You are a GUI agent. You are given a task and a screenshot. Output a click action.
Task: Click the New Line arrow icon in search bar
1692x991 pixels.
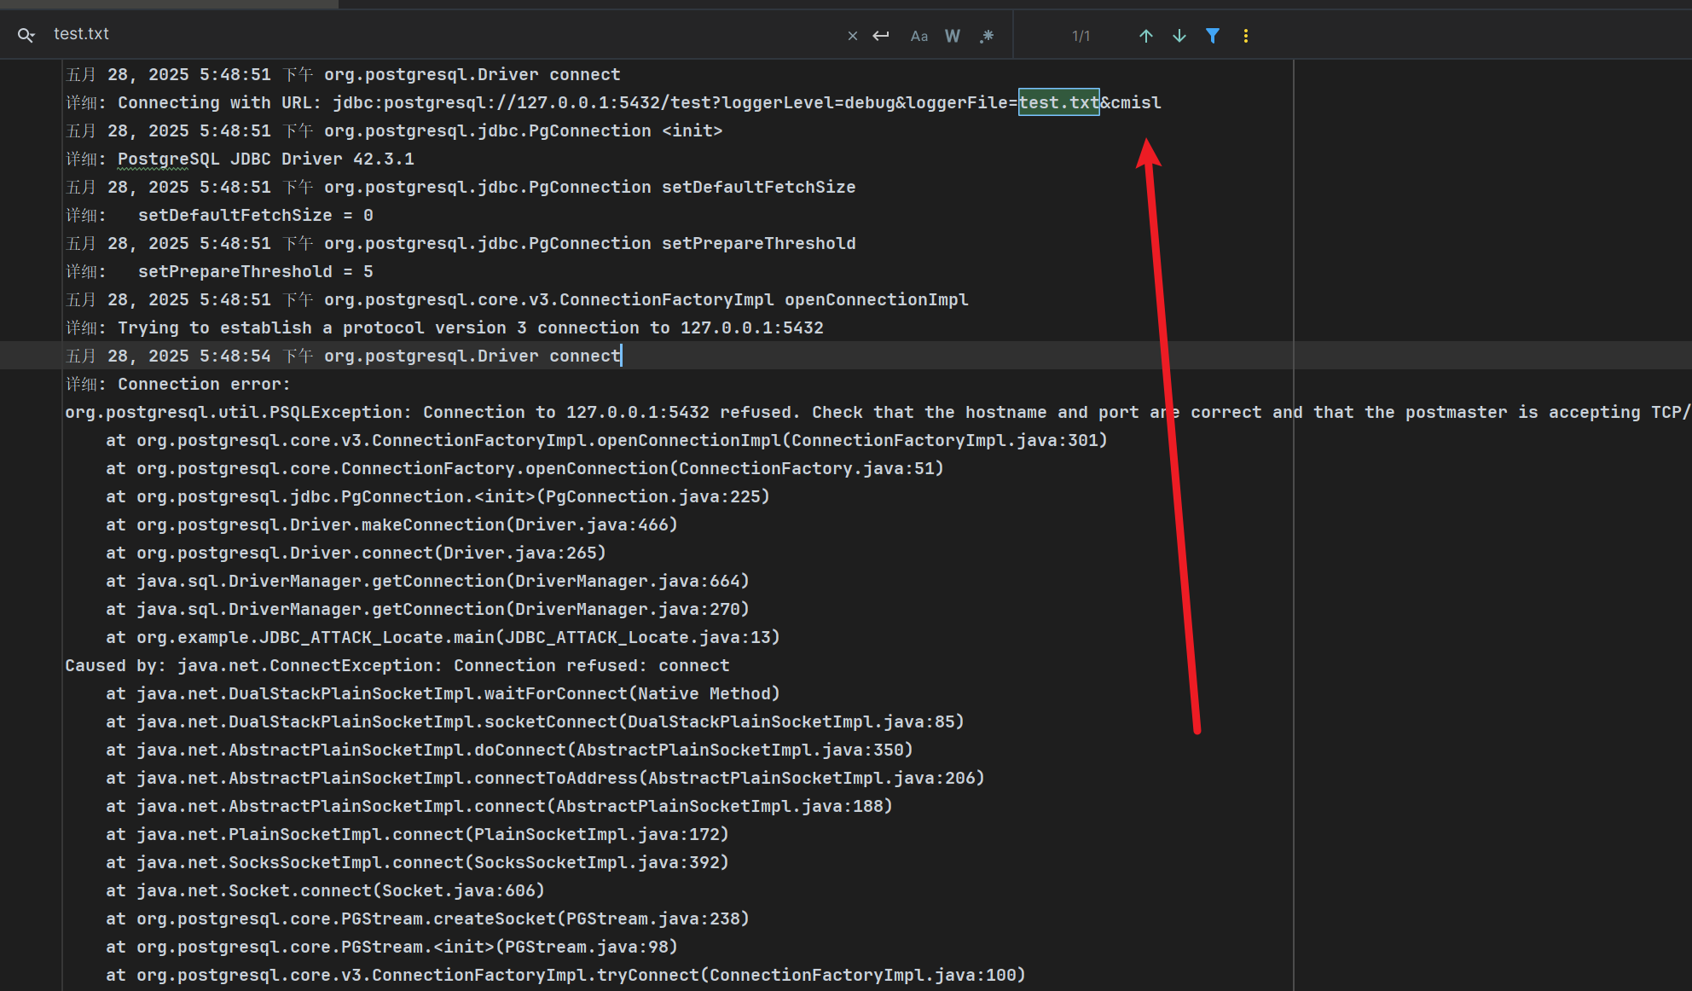pyautogui.click(x=881, y=36)
